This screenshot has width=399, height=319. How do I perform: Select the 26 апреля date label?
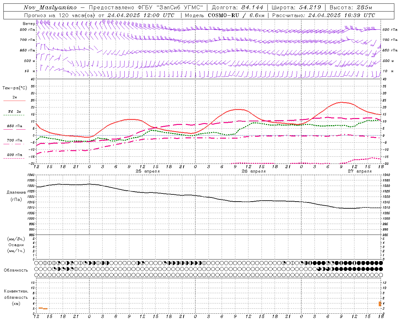[254, 171]
